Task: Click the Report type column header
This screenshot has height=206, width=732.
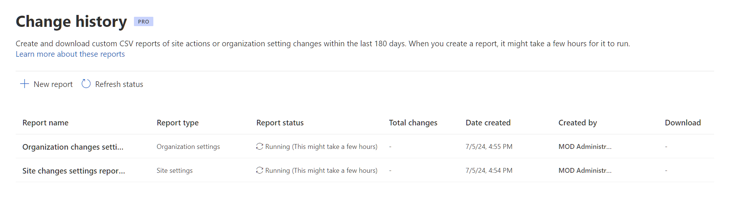Action: (x=178, y=123)
